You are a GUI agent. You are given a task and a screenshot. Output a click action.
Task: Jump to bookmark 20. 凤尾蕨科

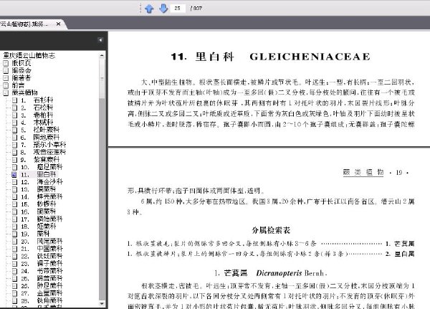[42, 241]
